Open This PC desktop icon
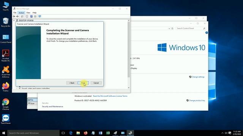This screenshot has width=243, height=136. coord(6,6)
